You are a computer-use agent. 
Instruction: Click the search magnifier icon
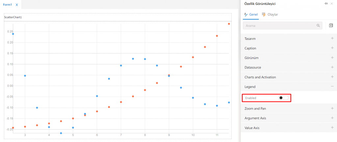(x=318, y=26)
